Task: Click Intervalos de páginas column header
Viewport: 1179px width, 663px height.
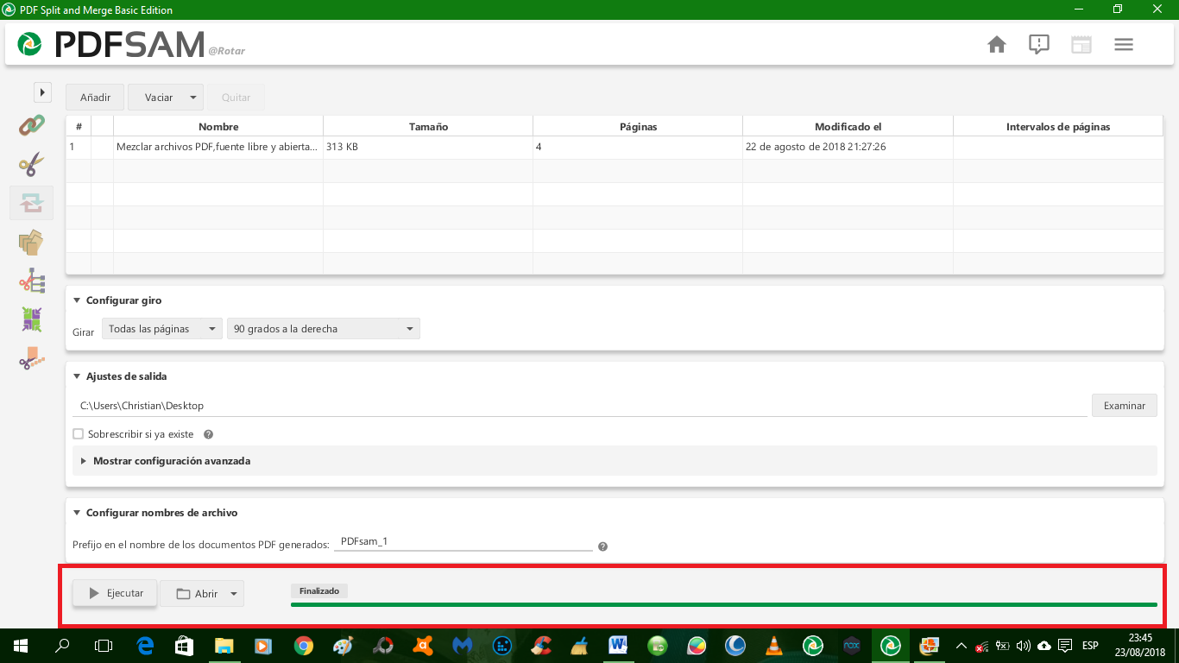Action: tap(1058, 126)
